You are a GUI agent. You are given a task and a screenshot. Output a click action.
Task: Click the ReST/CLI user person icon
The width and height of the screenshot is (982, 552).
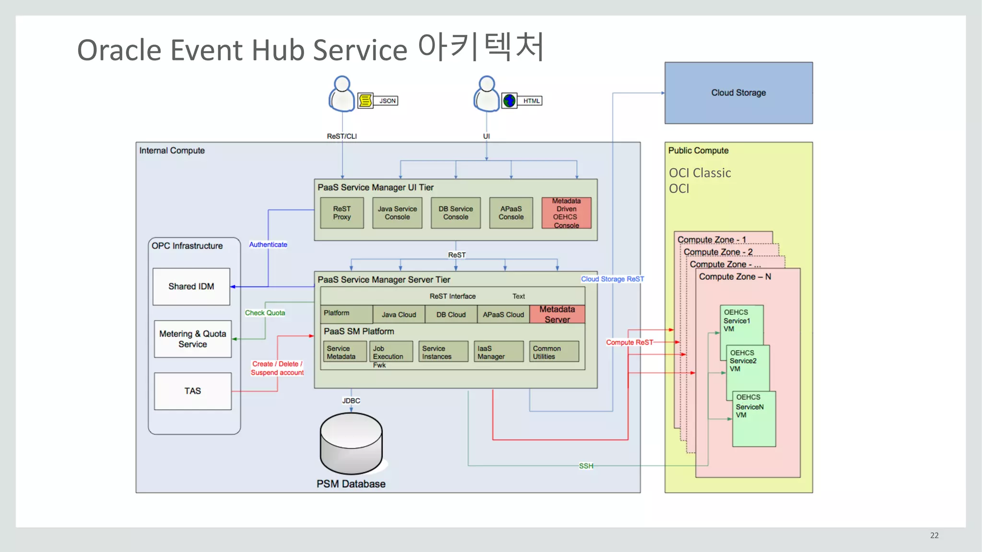[x=342, y=94]
